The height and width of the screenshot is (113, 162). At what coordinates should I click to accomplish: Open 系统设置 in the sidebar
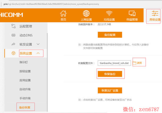[x=26, y=53]
